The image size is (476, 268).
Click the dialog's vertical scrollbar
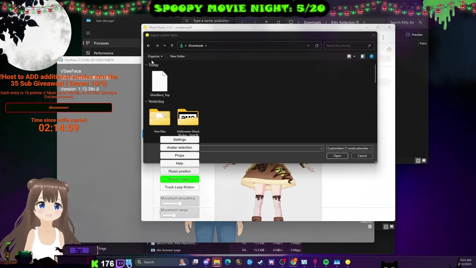click(375, 74)
